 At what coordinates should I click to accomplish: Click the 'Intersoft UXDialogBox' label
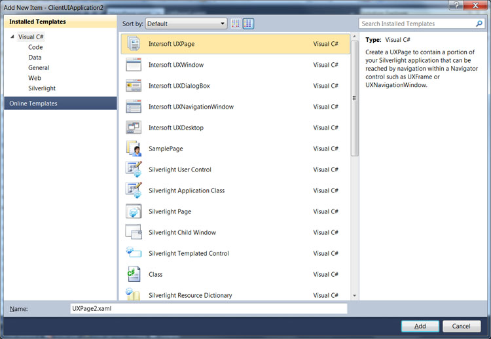179,86
